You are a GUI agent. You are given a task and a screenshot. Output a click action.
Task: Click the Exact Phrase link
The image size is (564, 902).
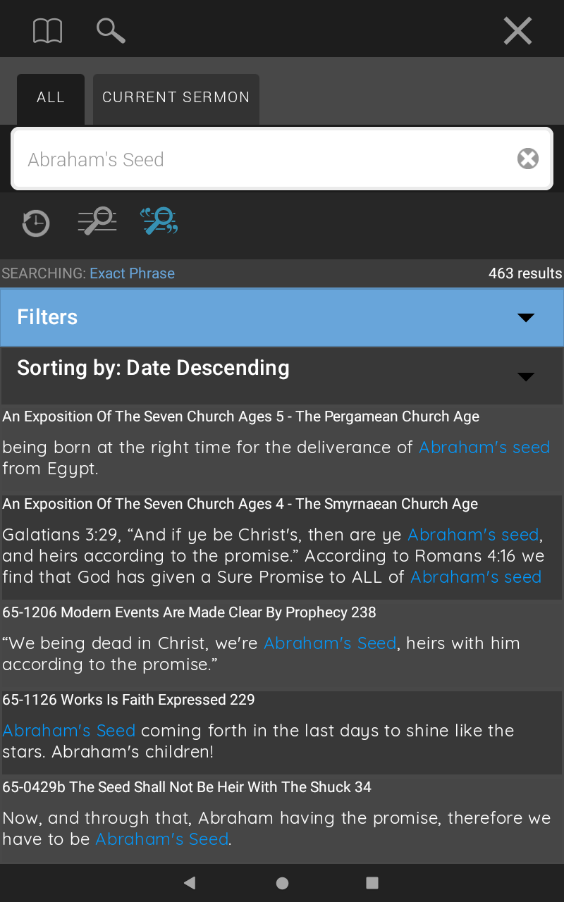pos(132,273)
